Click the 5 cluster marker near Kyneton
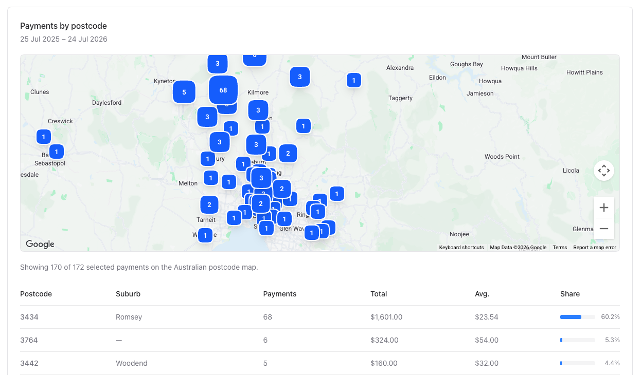The image size is (641, 375). click(184, 92)
